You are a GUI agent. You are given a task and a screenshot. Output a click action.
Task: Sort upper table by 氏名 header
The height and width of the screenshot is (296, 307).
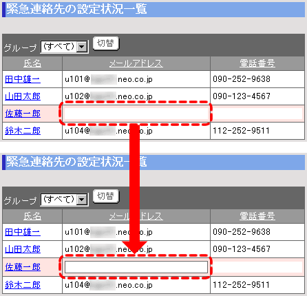(x=32, y=63)
